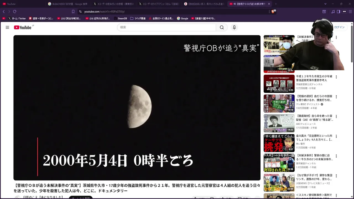
Task: Open the 平成12年牛久市 video thumbnail
Action: 279,83
